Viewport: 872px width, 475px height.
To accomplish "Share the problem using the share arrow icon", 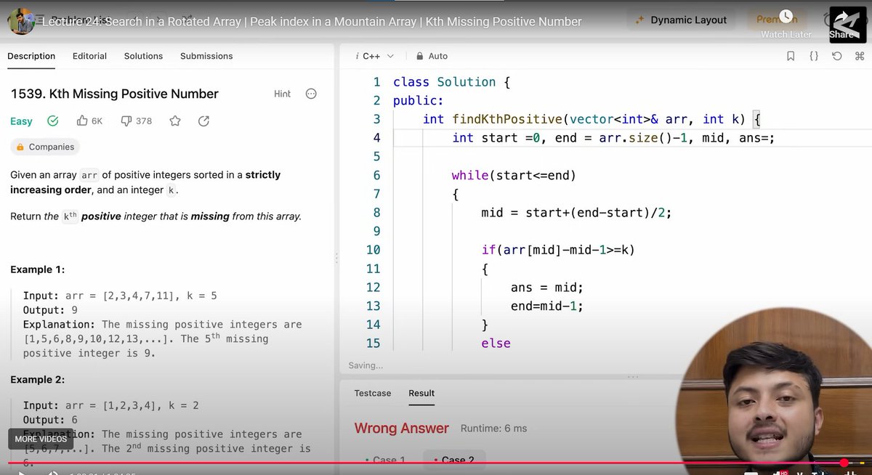I will pos(203,121).
